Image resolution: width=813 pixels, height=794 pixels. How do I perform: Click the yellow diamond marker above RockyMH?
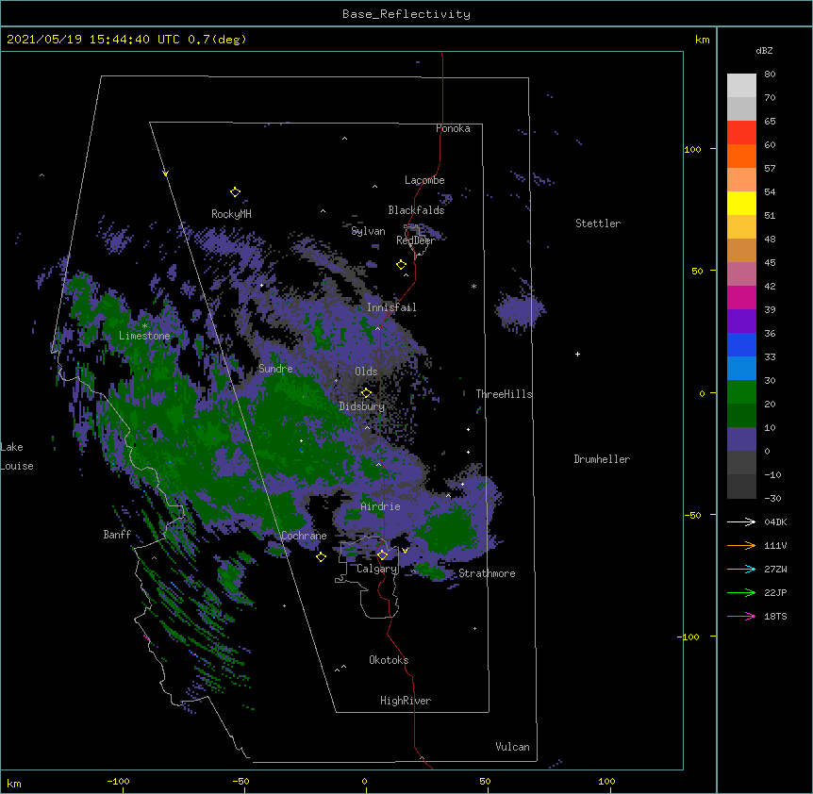(x=235, y=192)
